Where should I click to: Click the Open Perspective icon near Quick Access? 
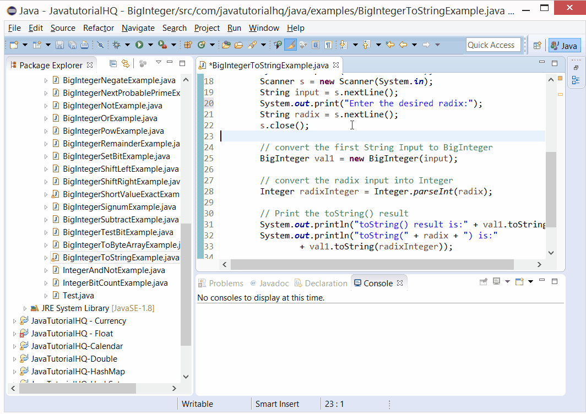click(537, 45)
